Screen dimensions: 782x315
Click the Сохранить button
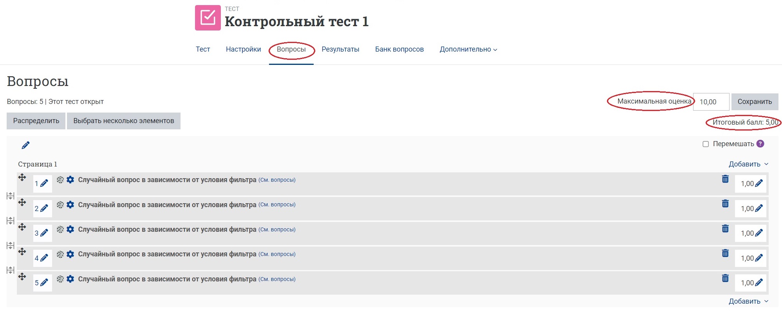click(755, 102)
